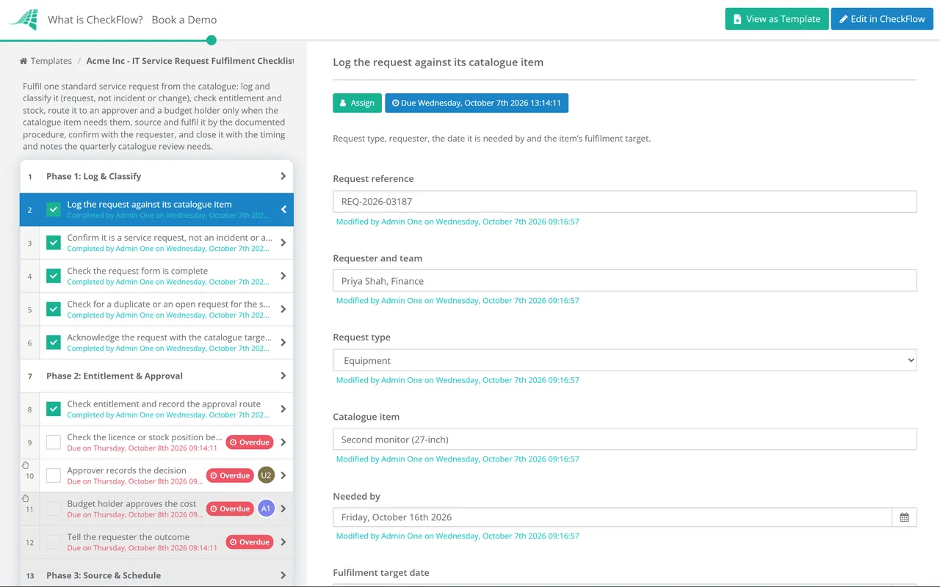Click View as Template button

click(x=777, y=19)
